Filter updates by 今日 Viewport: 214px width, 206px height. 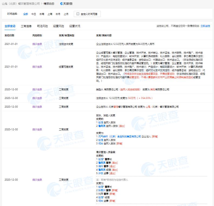(x=34, y=14)
